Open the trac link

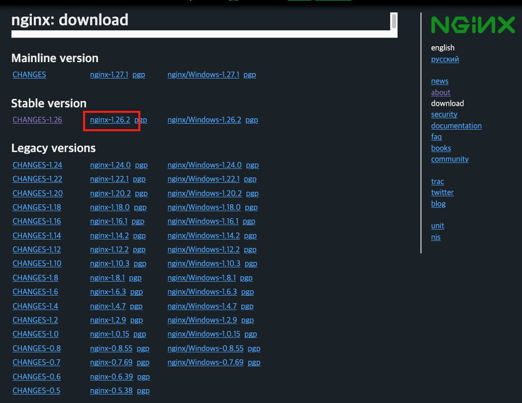point(437,181)
